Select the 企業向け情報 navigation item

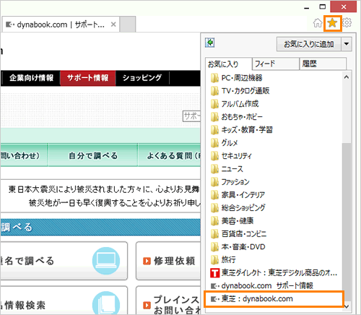tap(31, 78)
